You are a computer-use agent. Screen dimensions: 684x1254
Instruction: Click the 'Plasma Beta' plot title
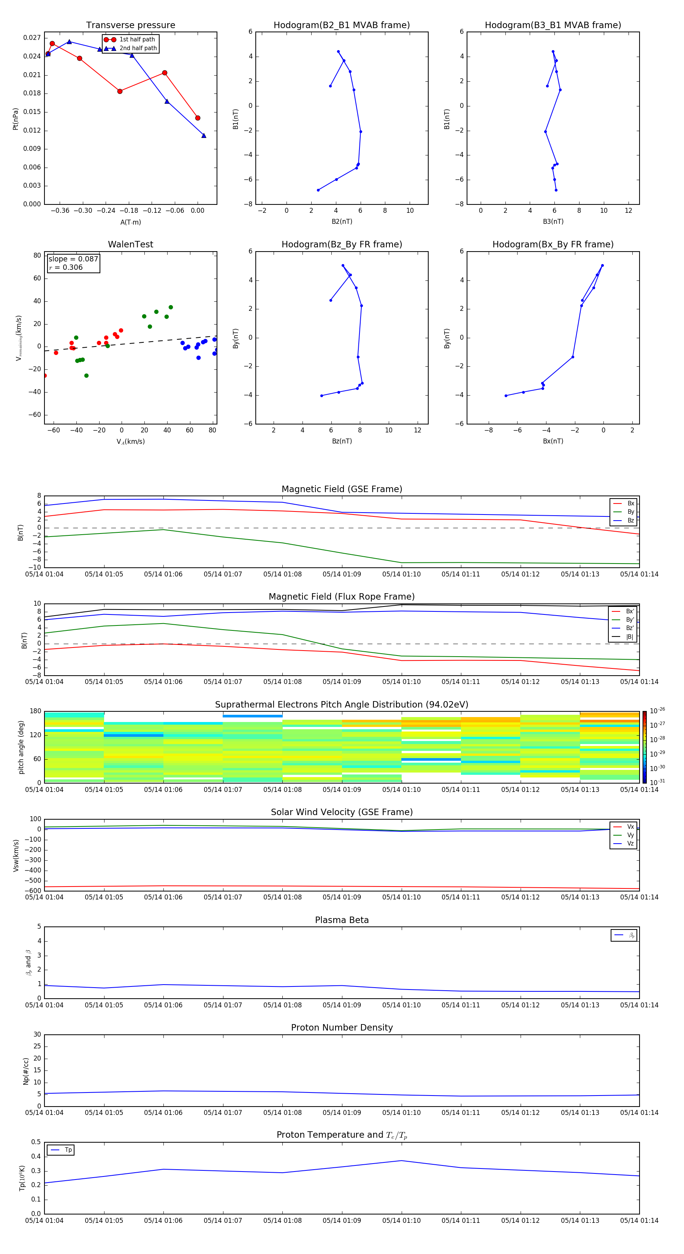click(x=342, y=920)
